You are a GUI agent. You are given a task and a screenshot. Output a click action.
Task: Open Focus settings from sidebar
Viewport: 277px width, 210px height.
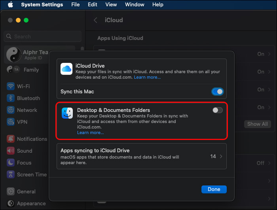click(24, 163)
